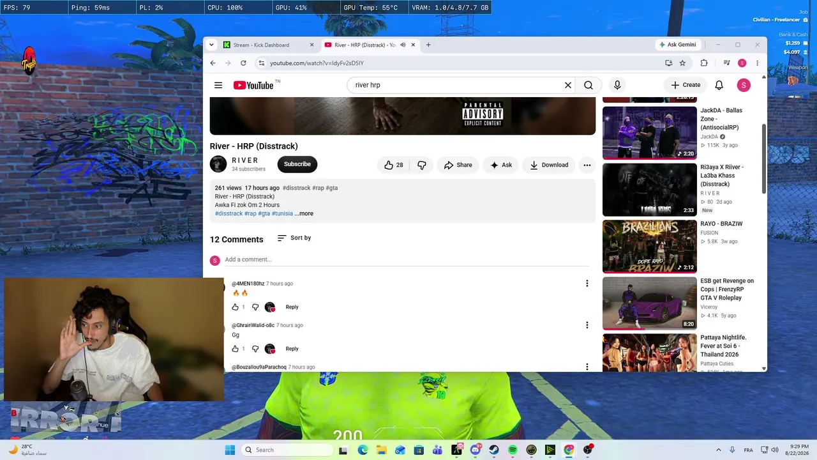Reply to @4MEN180hz comment
Screen dimensions: 817x460
[x=292, y=307]
